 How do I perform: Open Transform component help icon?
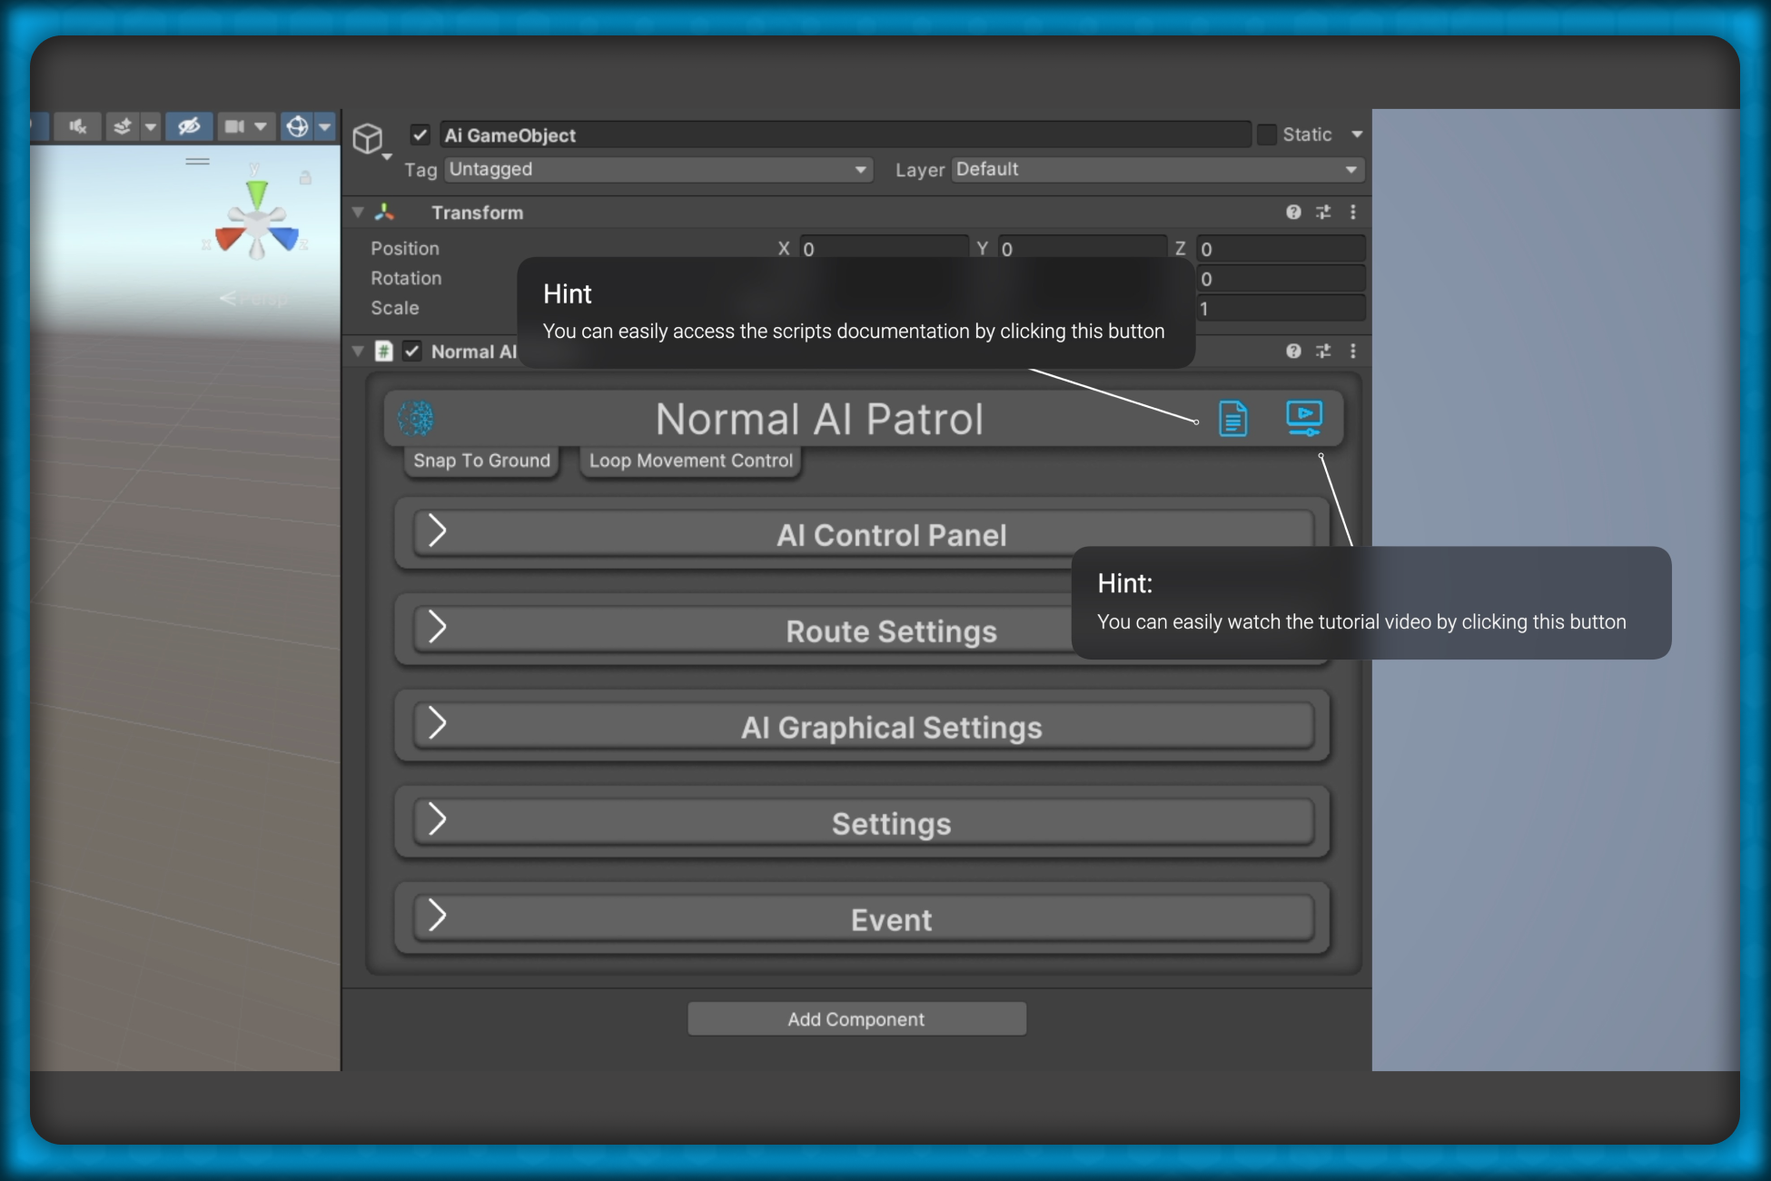pos(1293,213)
